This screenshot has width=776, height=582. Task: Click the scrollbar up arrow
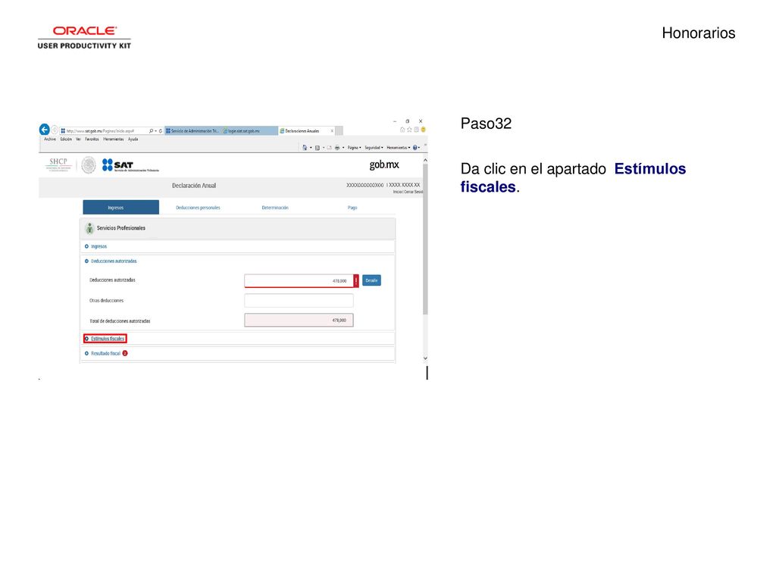click(425, 161)
